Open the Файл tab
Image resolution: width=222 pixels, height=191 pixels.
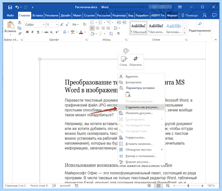(10, 15)
